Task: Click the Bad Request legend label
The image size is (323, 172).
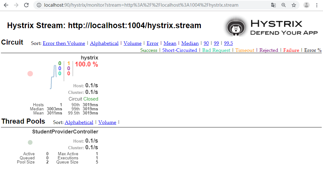Action: (216, 50)
